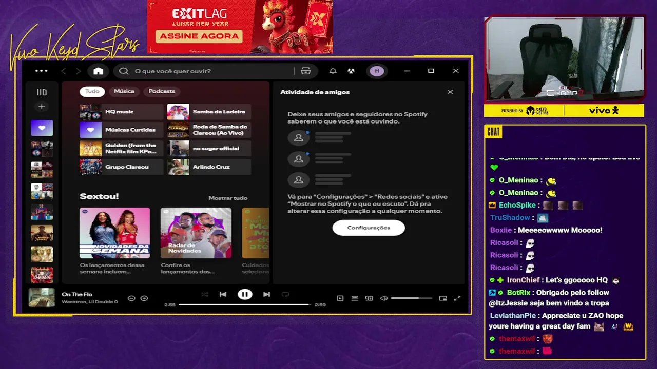Open the artist Wacotron link
The width and height of the screenshot is (657, 369).
click(x=75, y=302)
